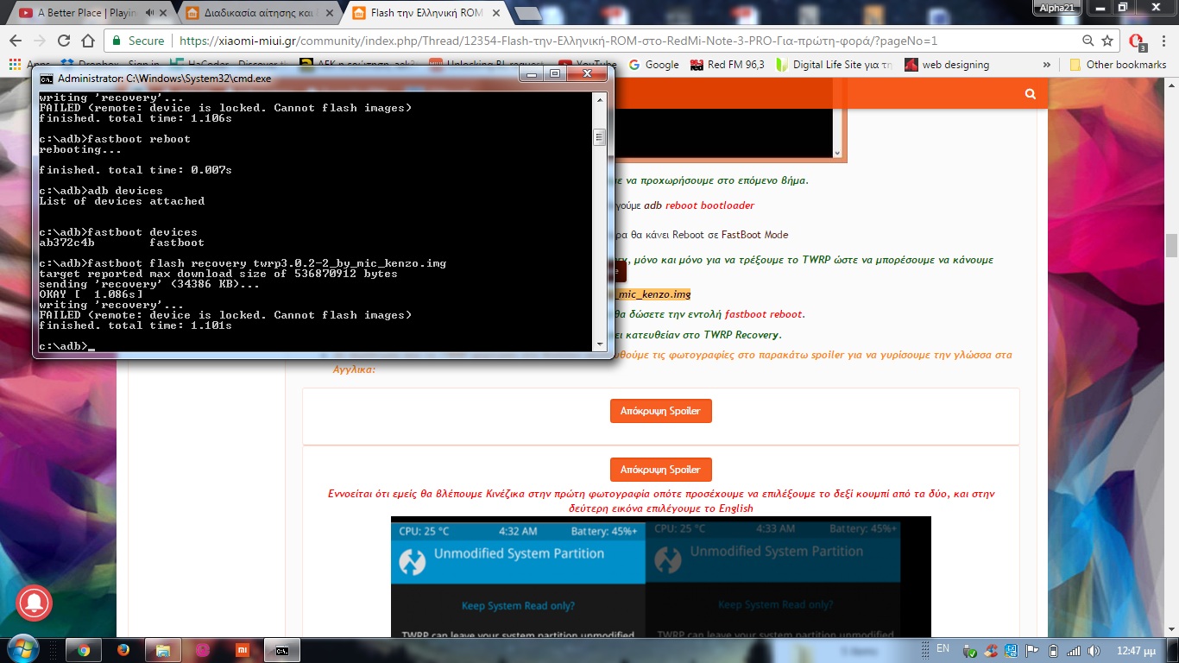Open the search icon in the orange header
Screen dimensions: 1179x663
(1030, 94)
